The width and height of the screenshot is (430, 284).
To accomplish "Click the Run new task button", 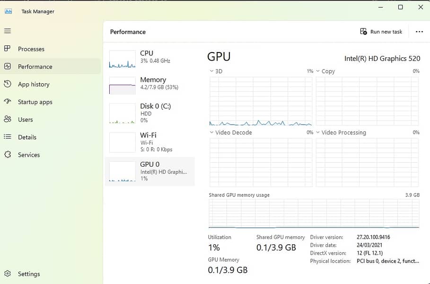I will click(381, 32).
